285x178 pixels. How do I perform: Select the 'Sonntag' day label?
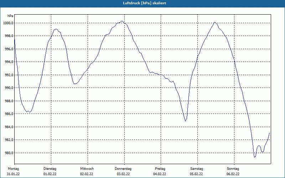coord(233,169)
